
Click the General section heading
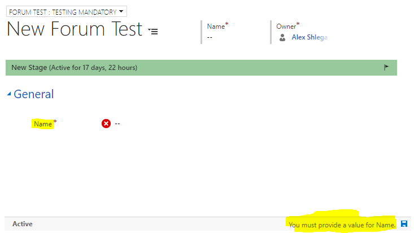tap(33, 94)
